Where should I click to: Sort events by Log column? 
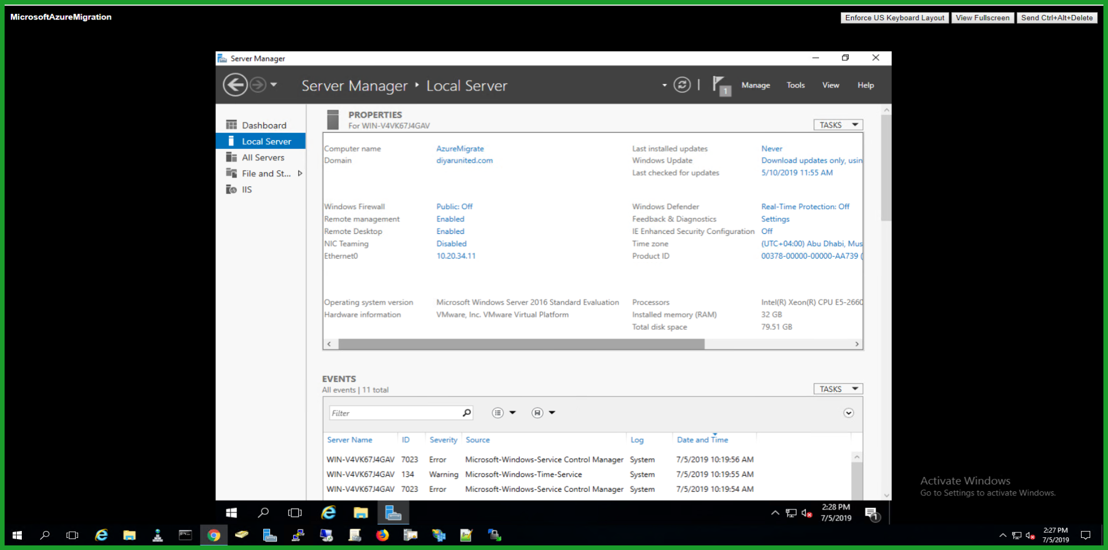point(637,440)
